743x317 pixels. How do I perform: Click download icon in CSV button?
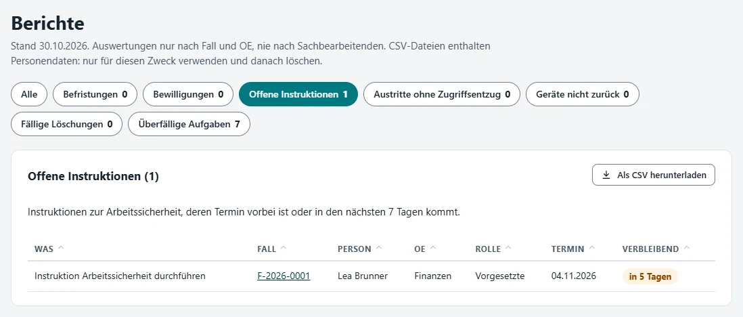606,175
